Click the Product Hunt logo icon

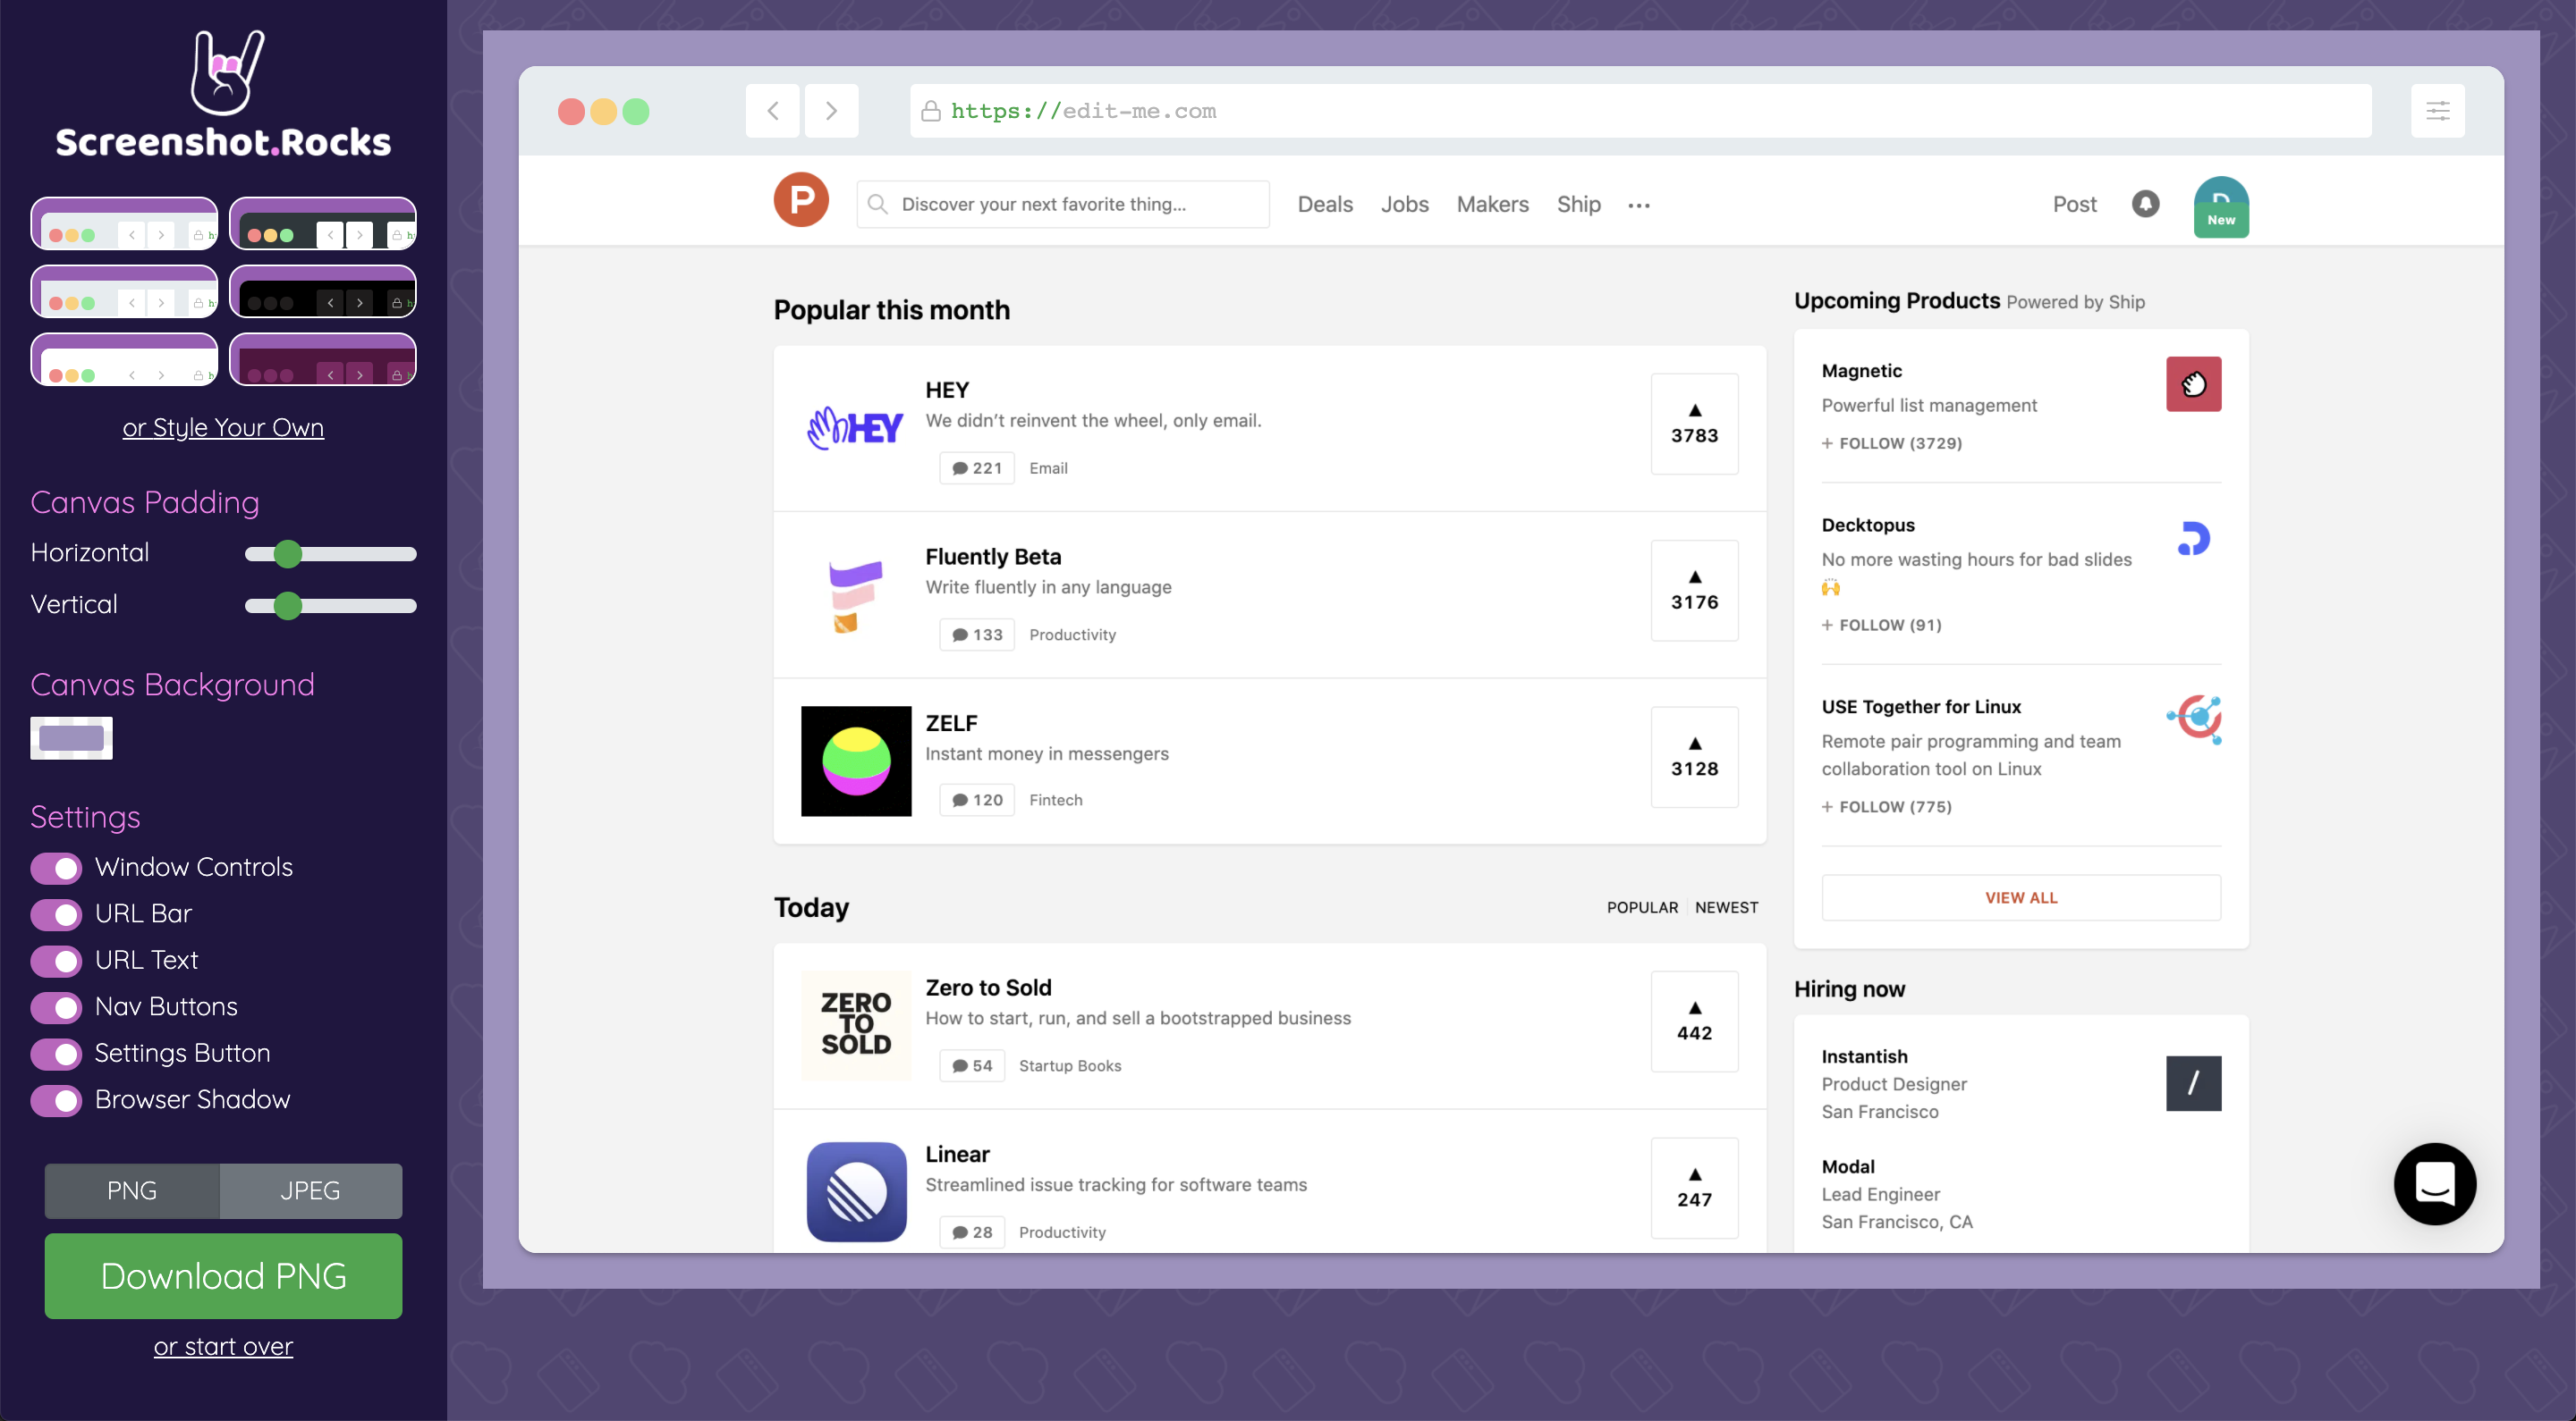[800, 200]
